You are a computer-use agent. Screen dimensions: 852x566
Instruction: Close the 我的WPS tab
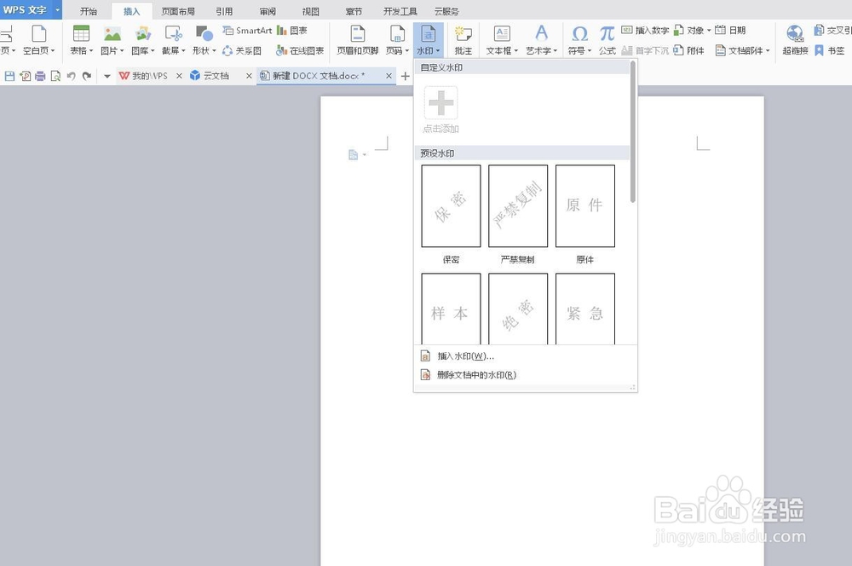pos(179,76)
